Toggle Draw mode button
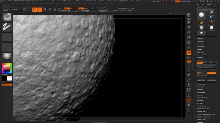 click(x=40, y=10)
